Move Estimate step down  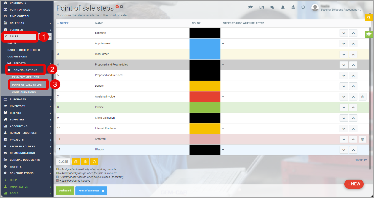pos(344,33)
